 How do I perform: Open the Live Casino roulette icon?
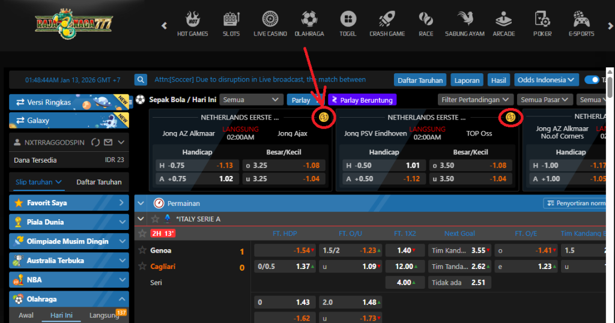point(270,19)
